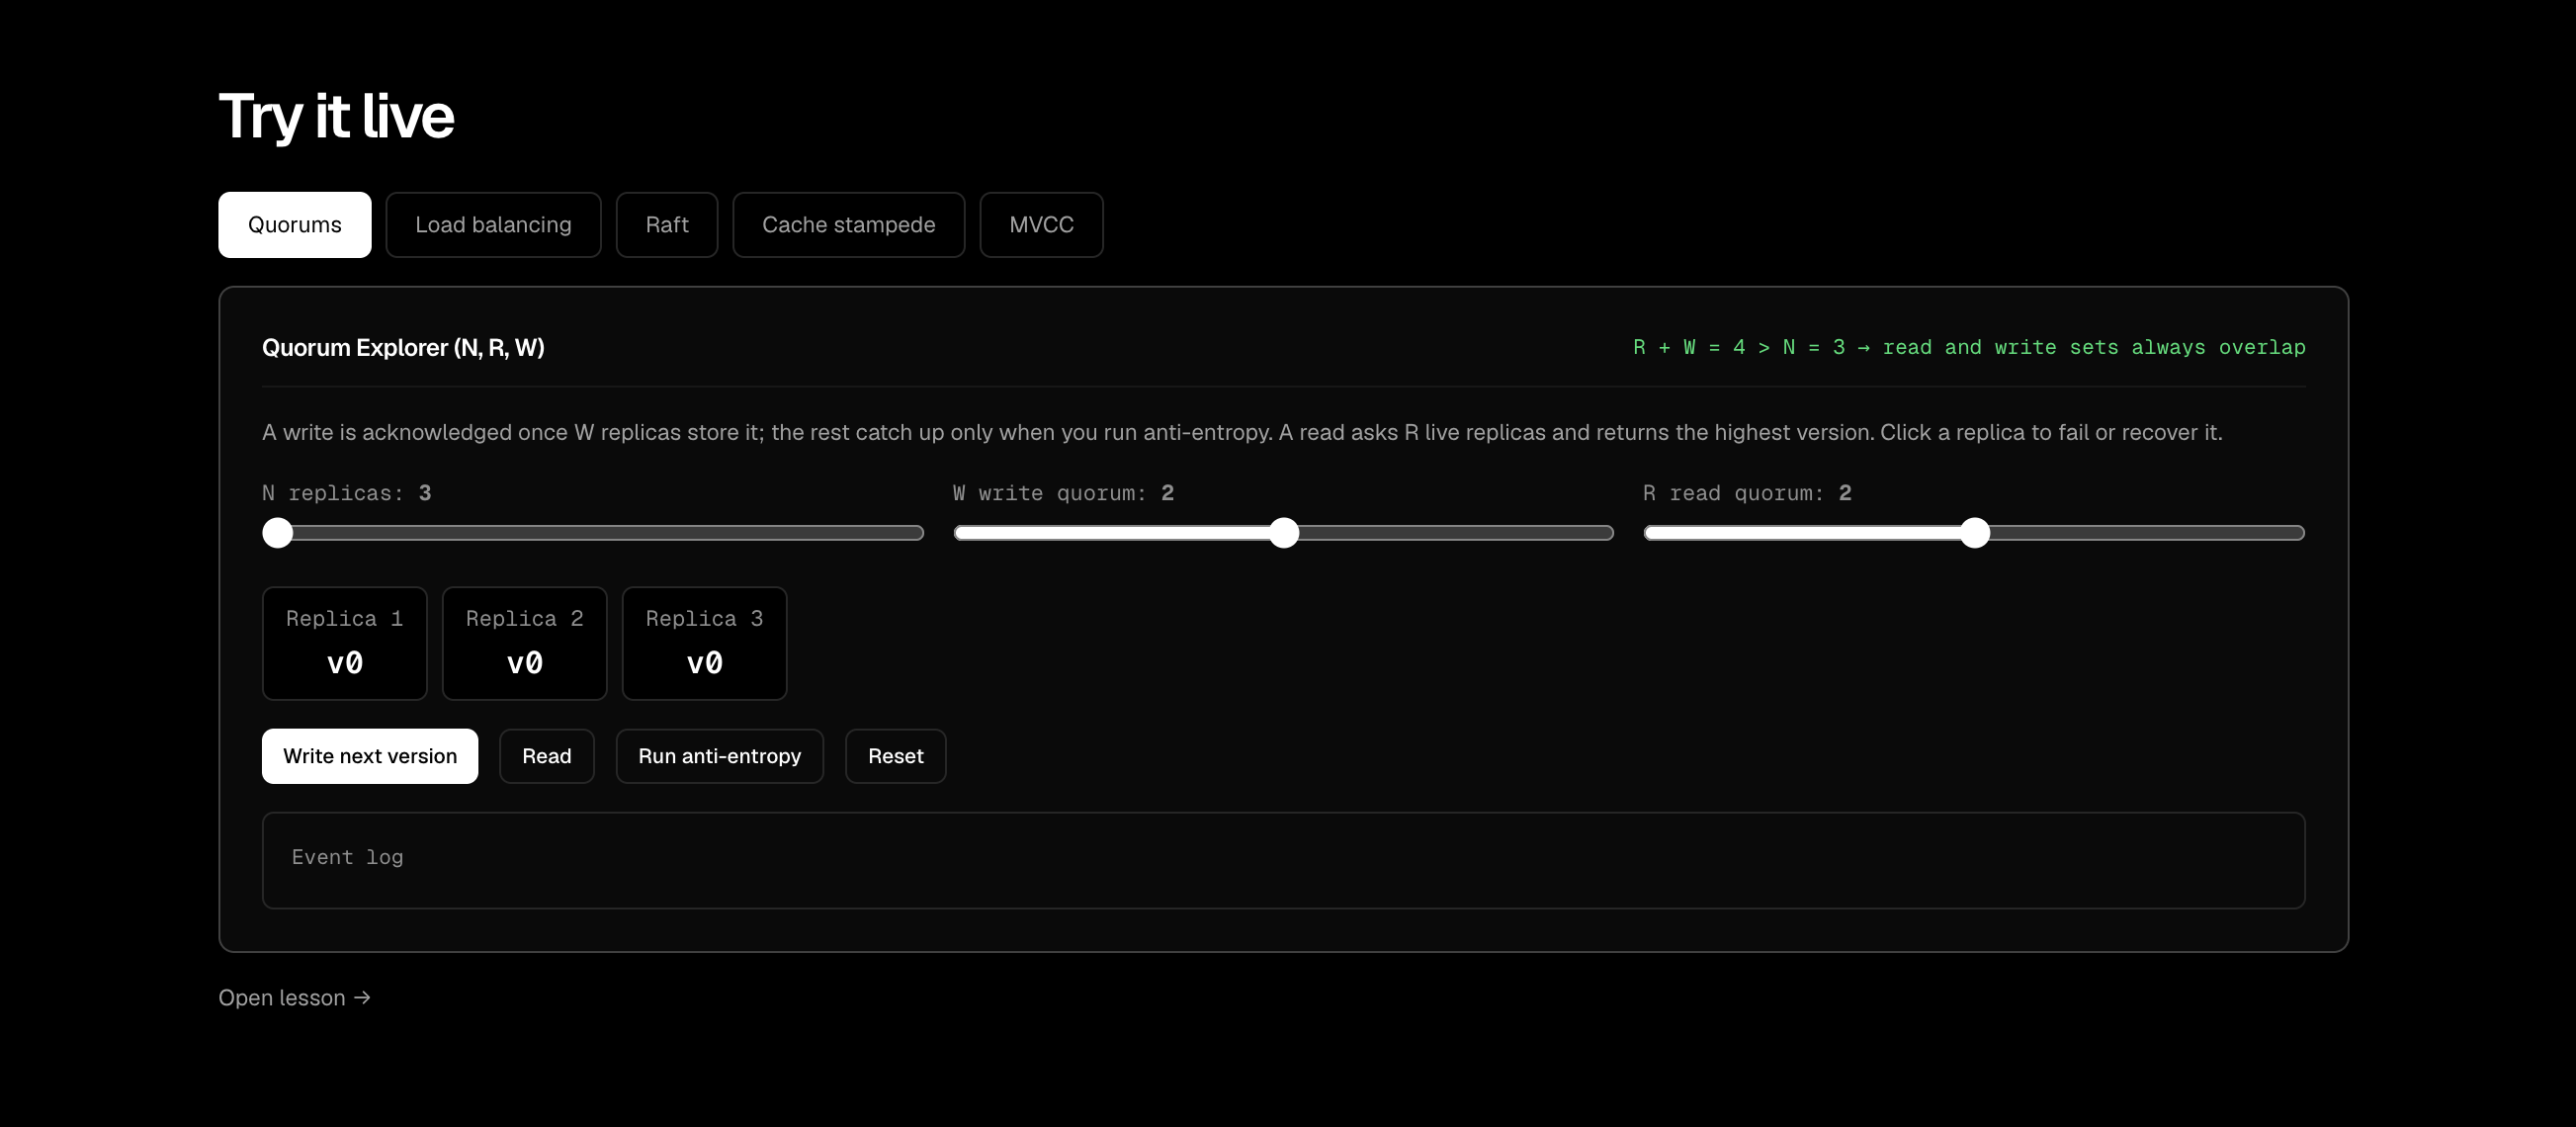Click the 'N replicas: 3' label
2576x1127 pixels.
(x=347, y=493)
